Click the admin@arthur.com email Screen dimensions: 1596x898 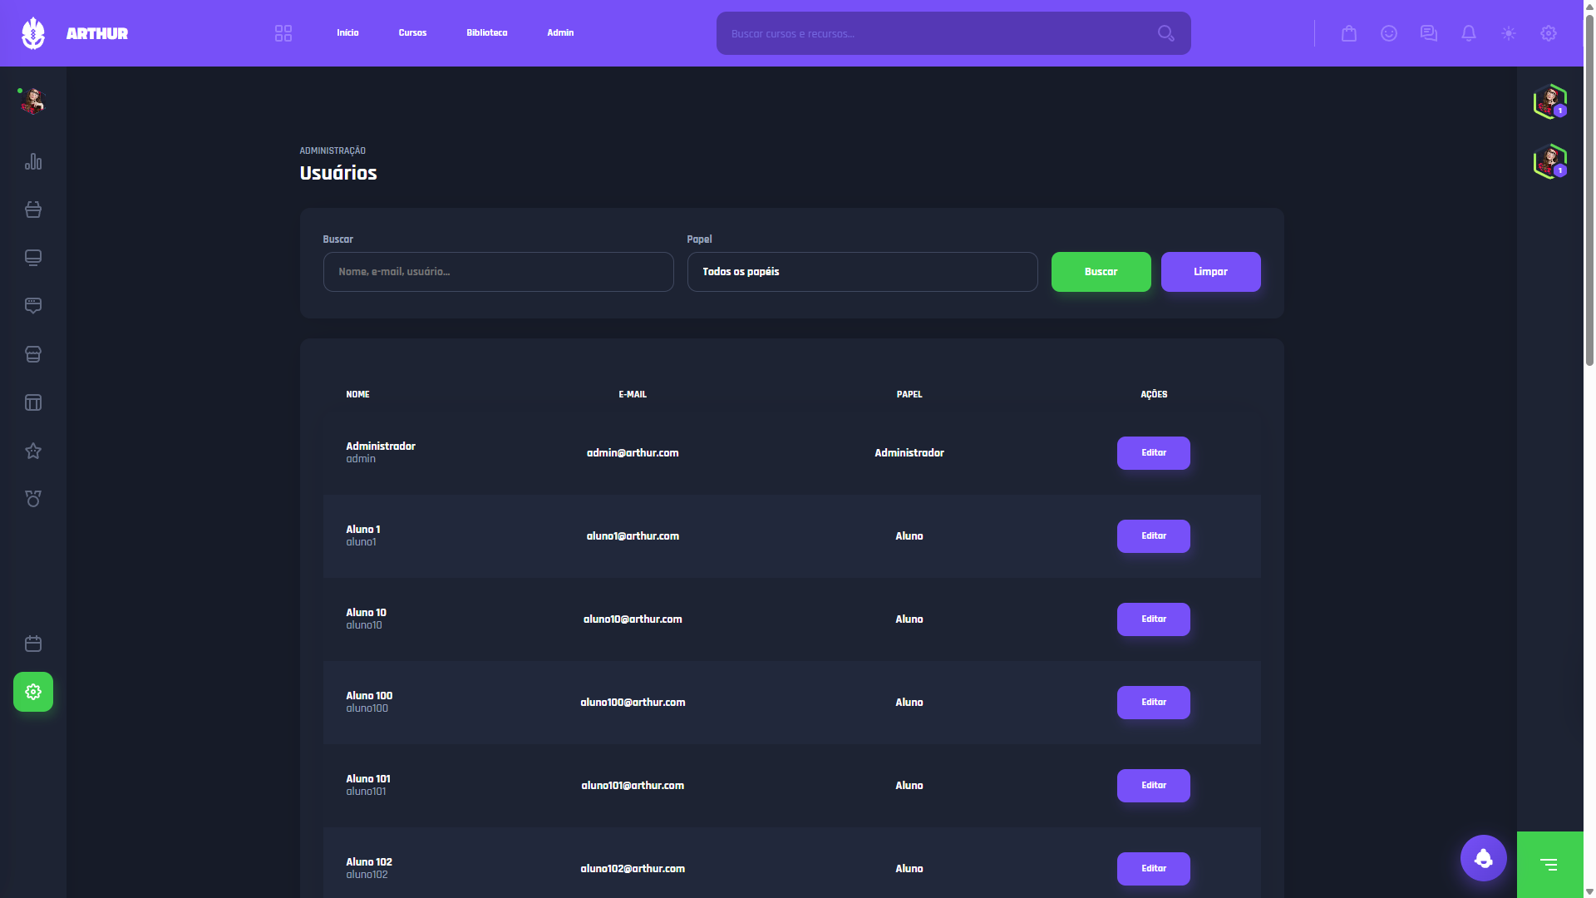point(633,453)
